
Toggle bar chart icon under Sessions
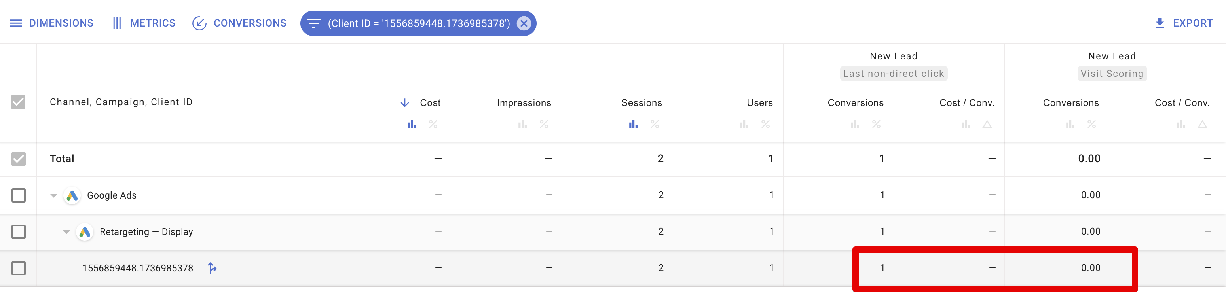click(x=633, y=125)
